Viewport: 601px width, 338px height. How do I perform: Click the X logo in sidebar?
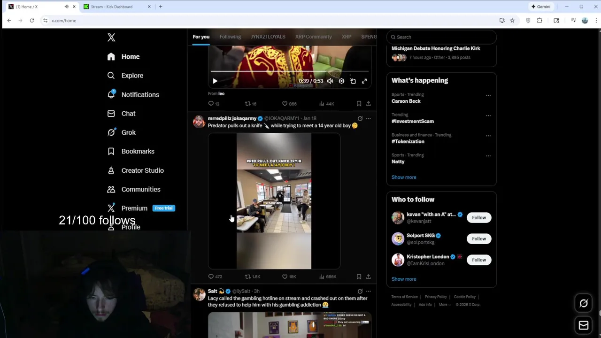(111, 38)
